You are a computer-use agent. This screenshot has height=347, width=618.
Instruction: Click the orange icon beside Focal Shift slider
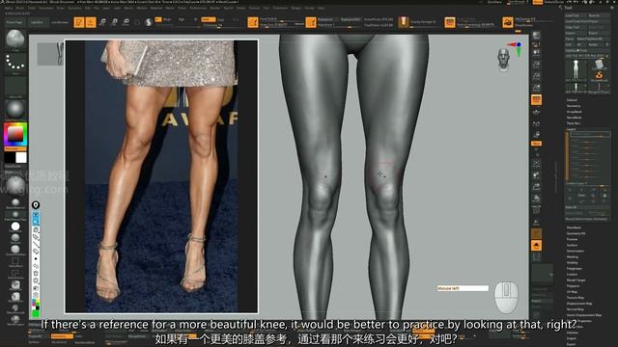[253, 22]
